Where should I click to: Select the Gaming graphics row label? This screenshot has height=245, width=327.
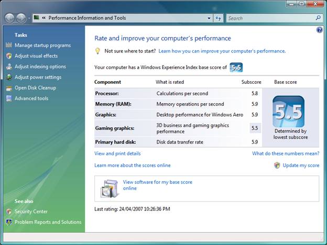114,128
